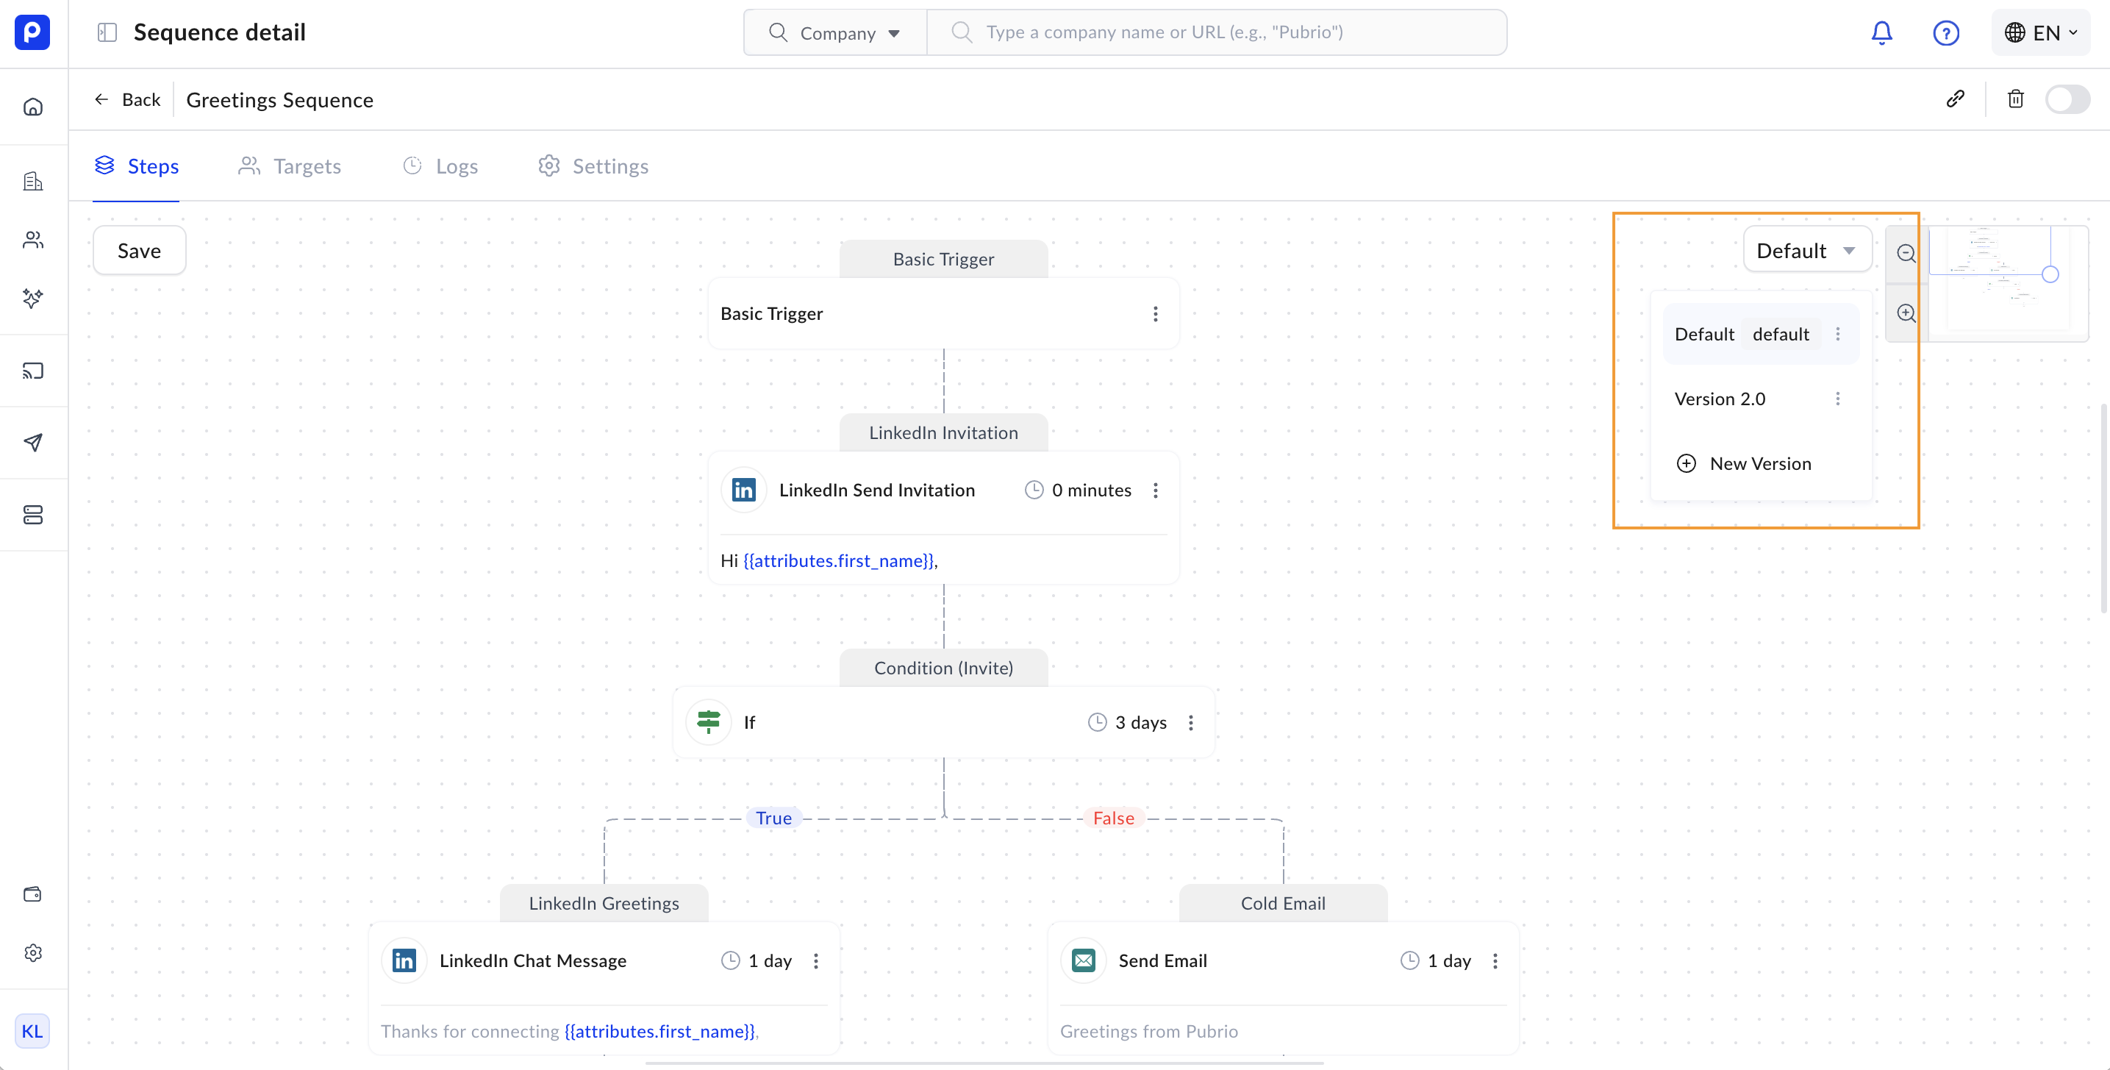Click the notification bell icon
Screen dimensions: 2110x1070
click(x=1881, y=33)
